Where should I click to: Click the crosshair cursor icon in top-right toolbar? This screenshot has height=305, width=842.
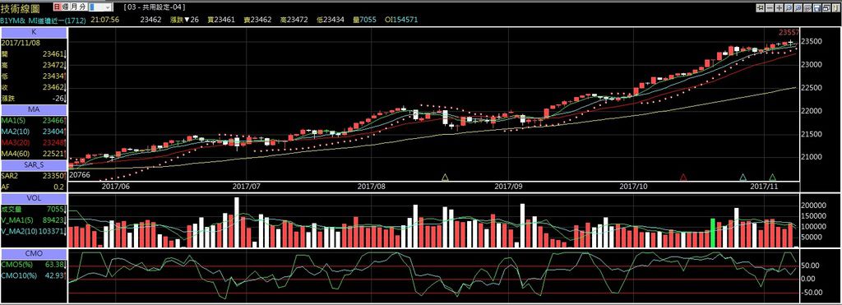click(761, 7)
